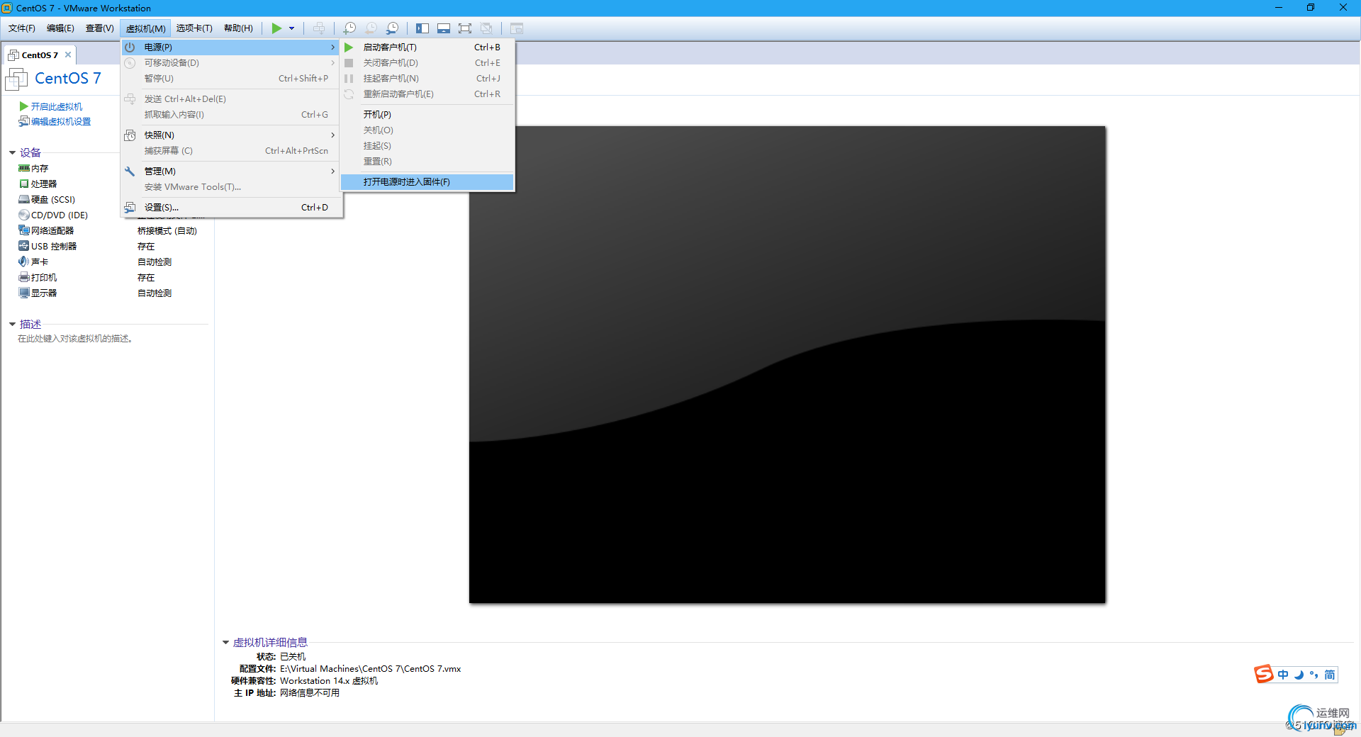Open the power options dropdown arrow in toolbar
Viewport: 1361px width, 737px height.
[x=291, y=28]
